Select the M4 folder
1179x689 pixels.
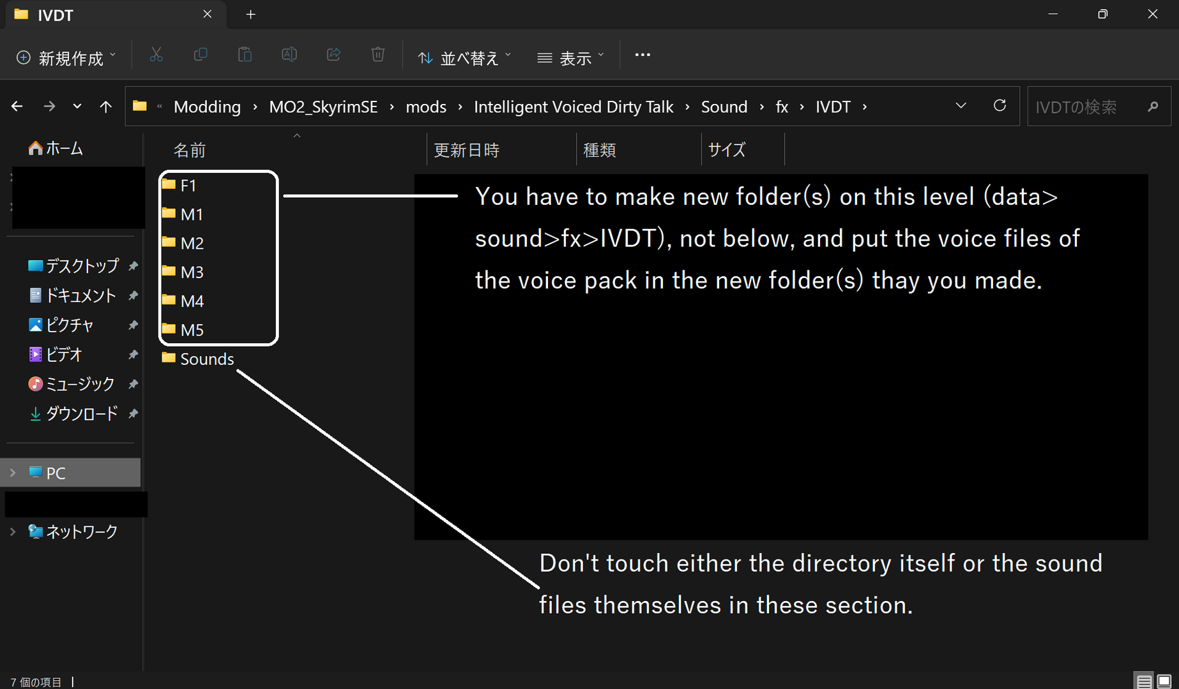(x=183, y=300)
